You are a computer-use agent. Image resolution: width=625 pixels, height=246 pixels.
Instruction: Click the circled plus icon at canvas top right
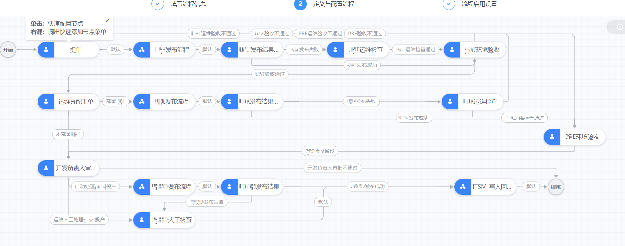[x=620, y=27]
